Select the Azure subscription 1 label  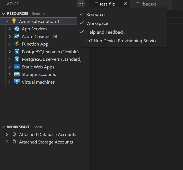tap(39, 22)
